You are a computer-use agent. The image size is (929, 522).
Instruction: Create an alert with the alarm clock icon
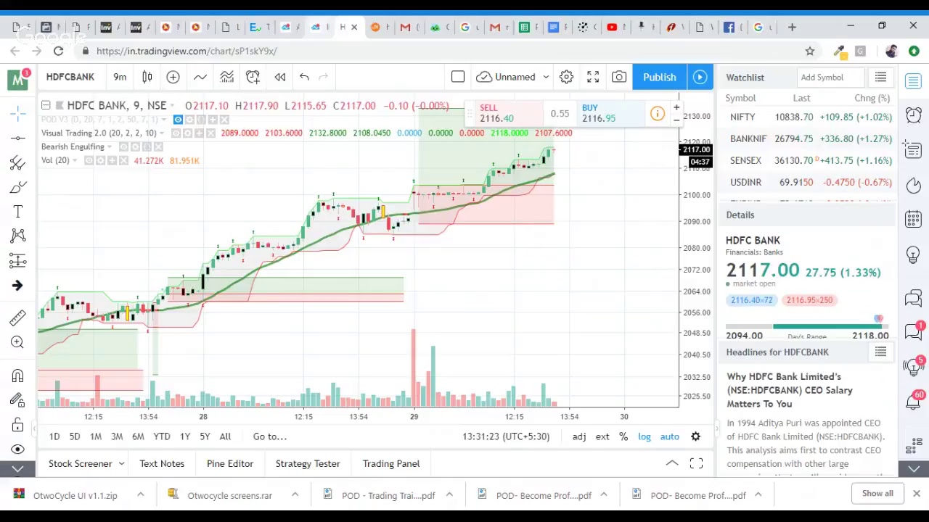click(x=253, y=77)
